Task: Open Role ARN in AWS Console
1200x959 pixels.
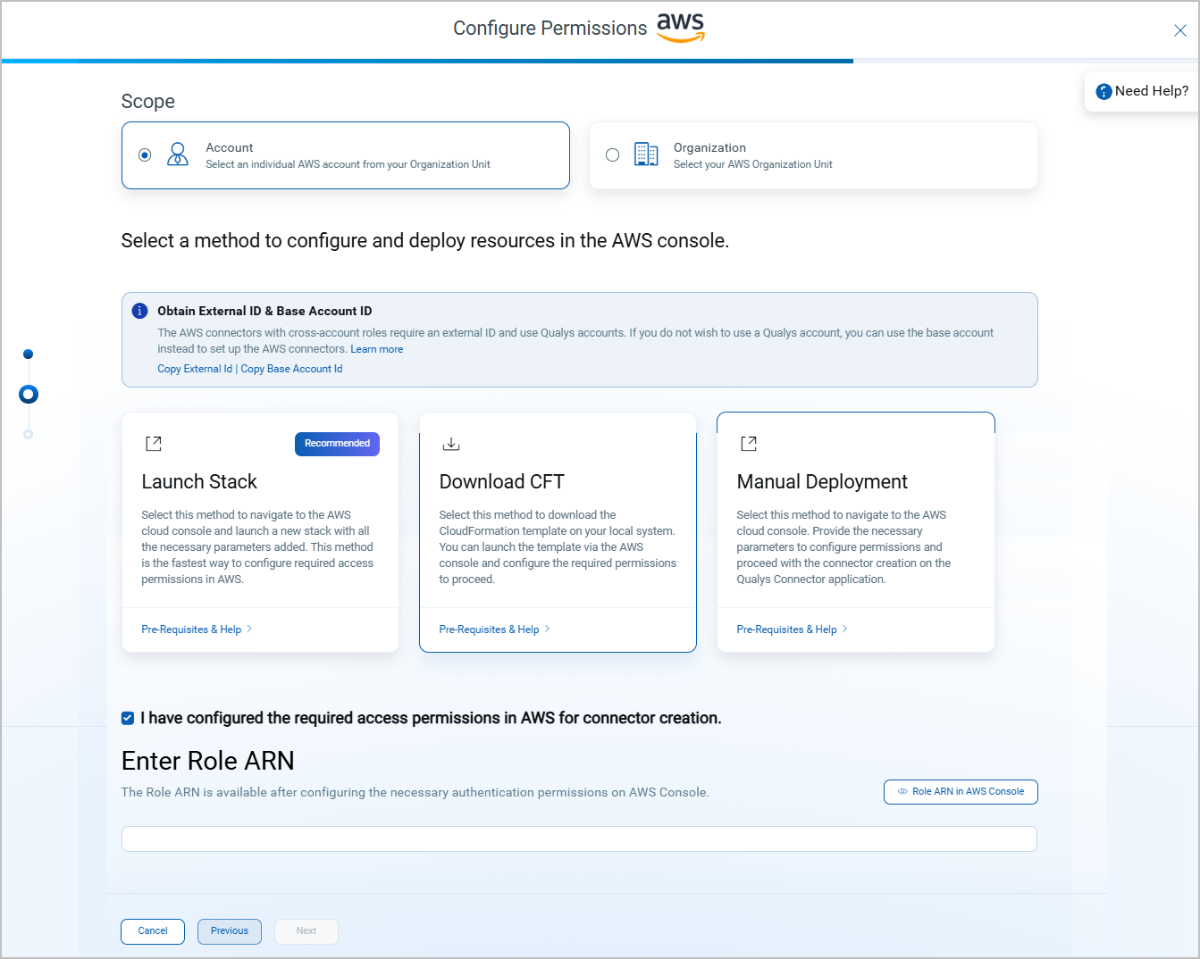Action: (x=960, y=791)
